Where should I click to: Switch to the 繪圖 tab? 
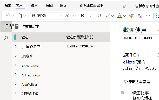click(49, 5)
